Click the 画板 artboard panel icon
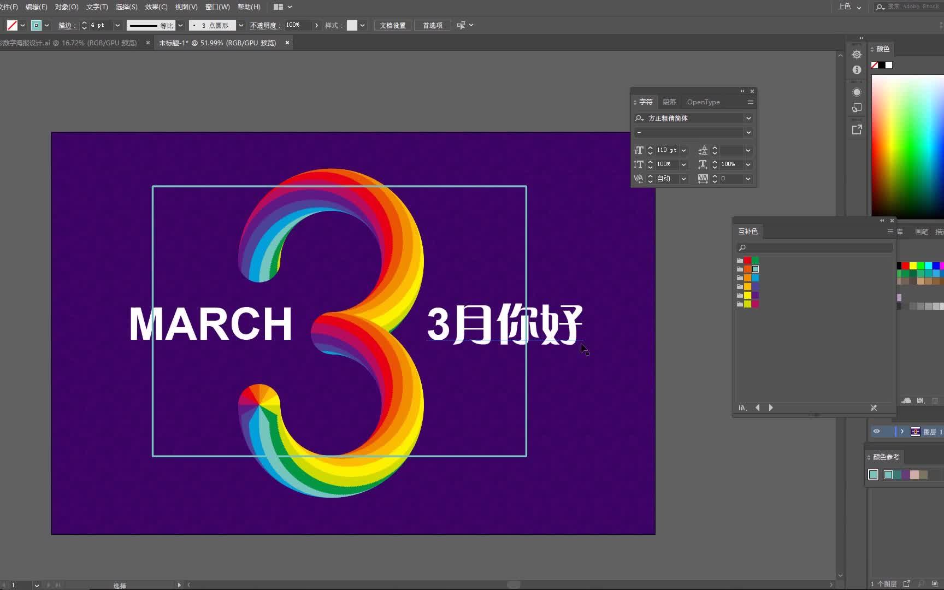The width and height of the screenshot is (944, 590). (x=857, y=107)
